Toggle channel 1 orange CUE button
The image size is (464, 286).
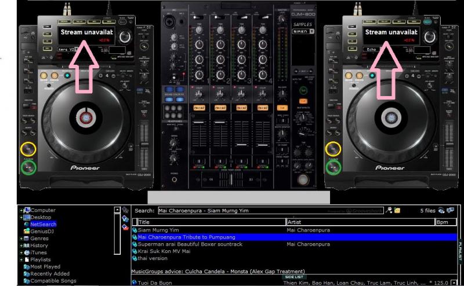pyautogui.click(x=199, y=108)
